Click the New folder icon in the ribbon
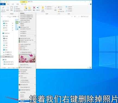The image size is (118, 103). click(43, 8)
